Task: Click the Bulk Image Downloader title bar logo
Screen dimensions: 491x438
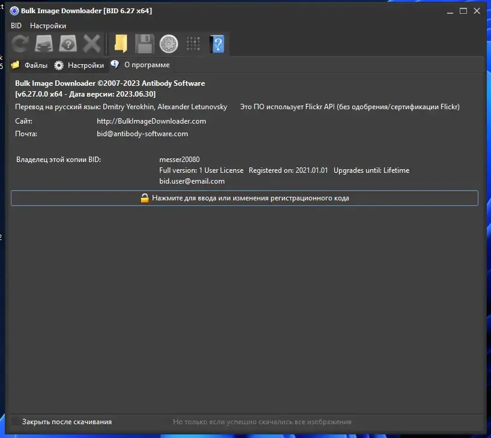Action: click(x=14, y=11)
